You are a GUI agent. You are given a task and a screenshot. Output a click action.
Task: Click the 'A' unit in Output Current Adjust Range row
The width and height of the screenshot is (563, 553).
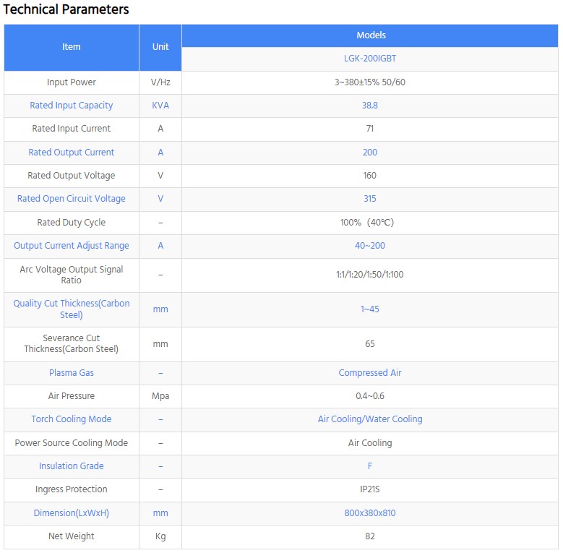click(160, 246)
